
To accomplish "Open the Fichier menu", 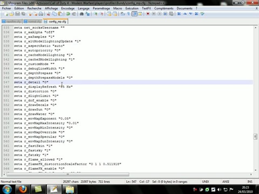I will (x=6, y=8).
